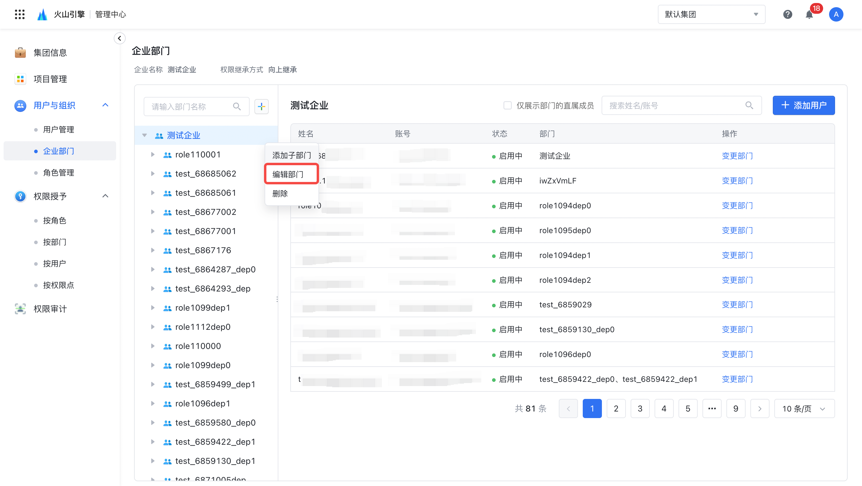Open the 10 条/页 page size dropdown

point(804,408)
